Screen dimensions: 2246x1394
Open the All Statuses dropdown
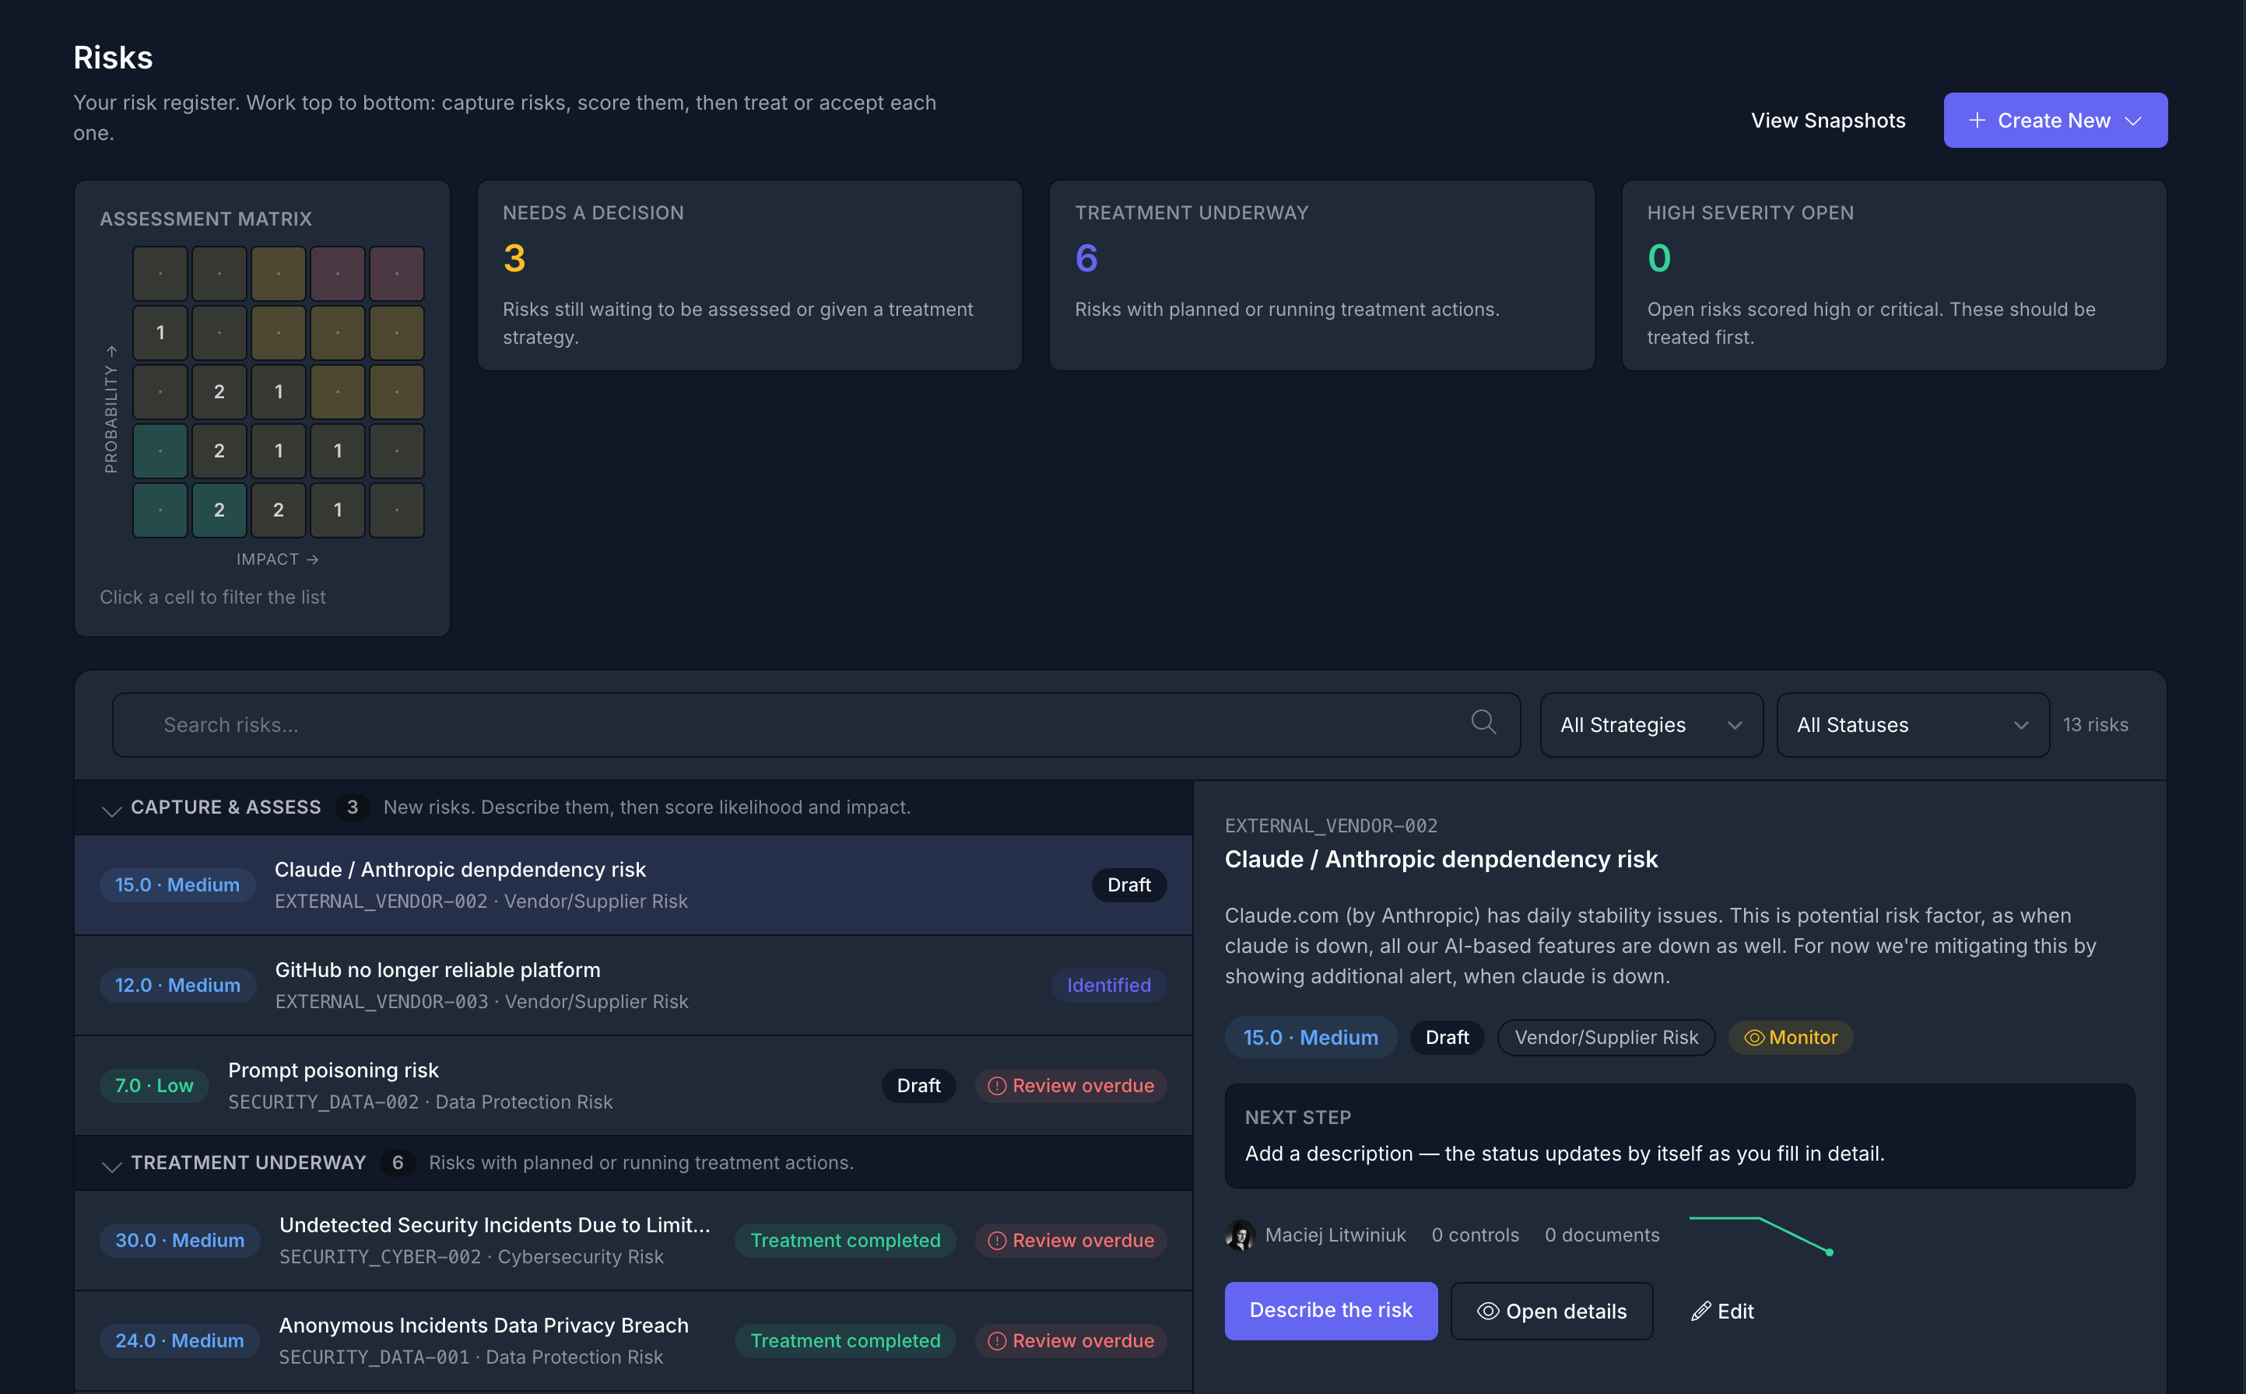[x=1913, y=725]
